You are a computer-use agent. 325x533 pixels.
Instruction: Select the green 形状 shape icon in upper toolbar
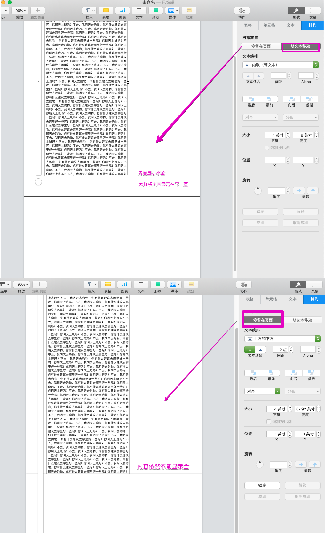[x=156, y=11]
